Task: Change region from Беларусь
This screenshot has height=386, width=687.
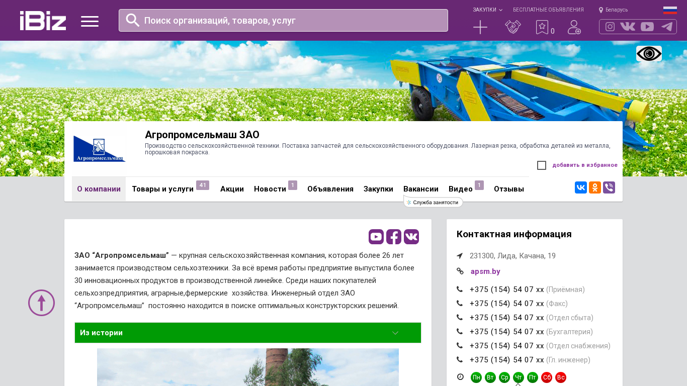Action: click(614, 10)
